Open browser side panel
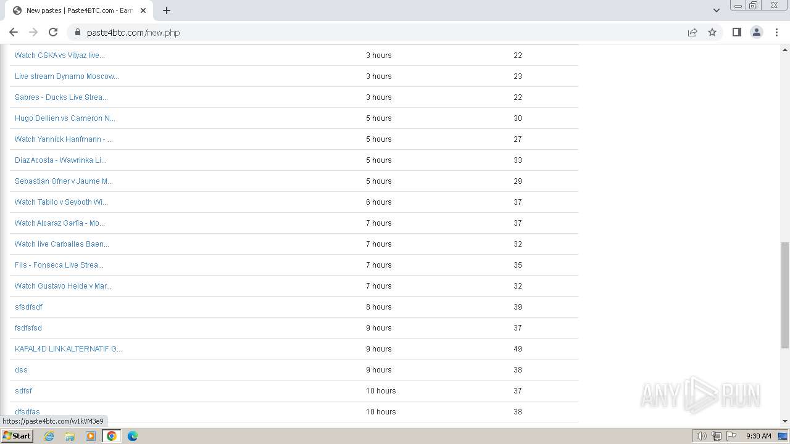 [736, 32]
